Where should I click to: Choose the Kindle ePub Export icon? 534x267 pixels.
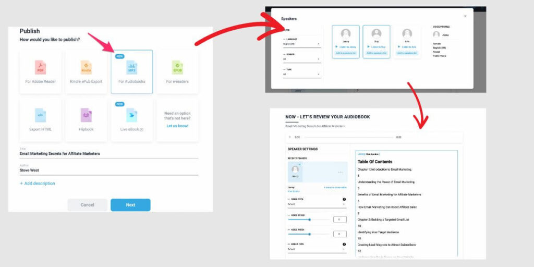86,67
